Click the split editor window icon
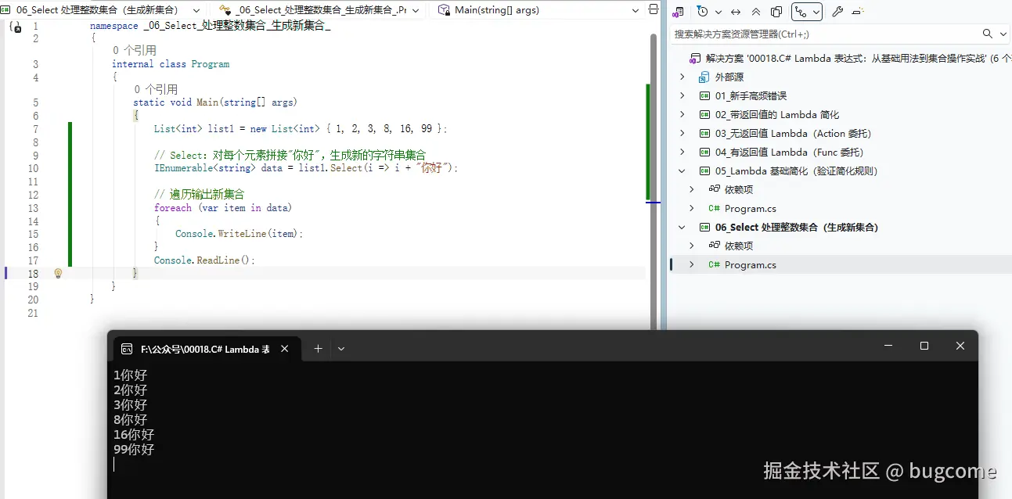This screenshot has height=499, width=1012. [654, 10]
